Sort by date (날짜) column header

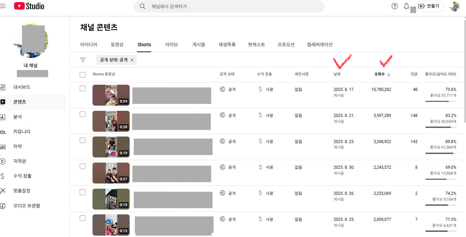click(x=337, y=74)
